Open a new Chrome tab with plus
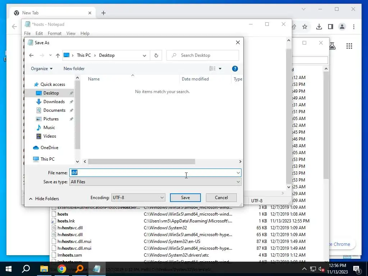The height and width of the screenshot is (276, 368). pos(103,13)
